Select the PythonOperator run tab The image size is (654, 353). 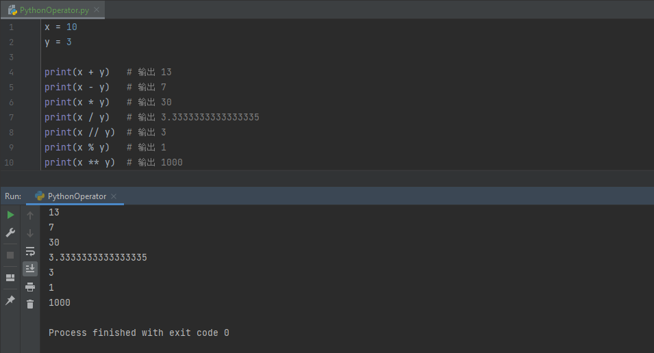tap(71, 196)
